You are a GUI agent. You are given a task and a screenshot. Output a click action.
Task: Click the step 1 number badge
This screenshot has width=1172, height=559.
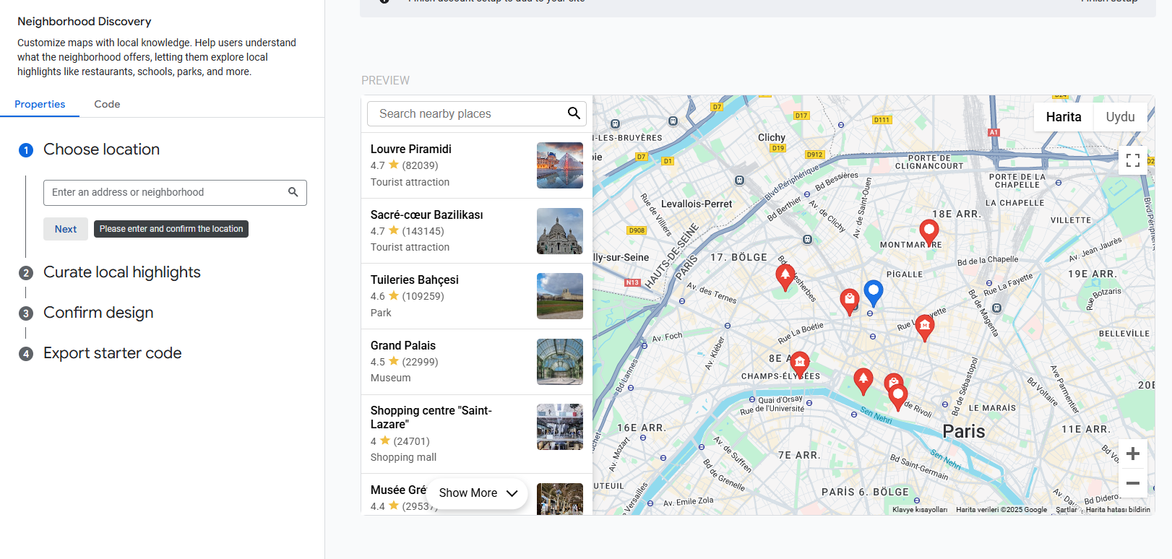point(26,149)
